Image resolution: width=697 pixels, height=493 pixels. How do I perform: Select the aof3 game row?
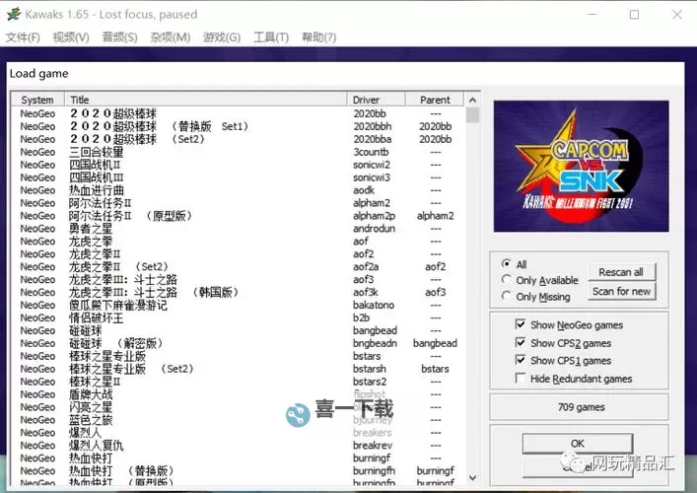239,280
